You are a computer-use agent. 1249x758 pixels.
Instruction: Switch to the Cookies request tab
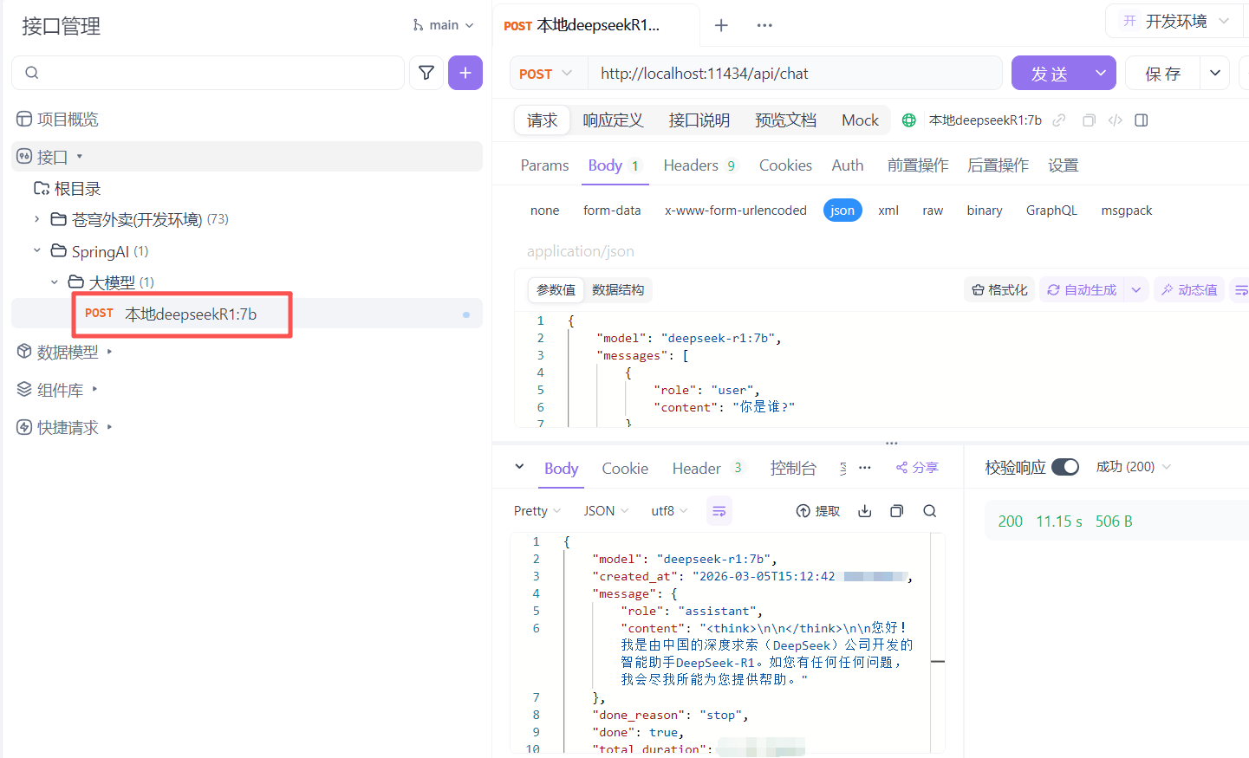click(785, 165)
